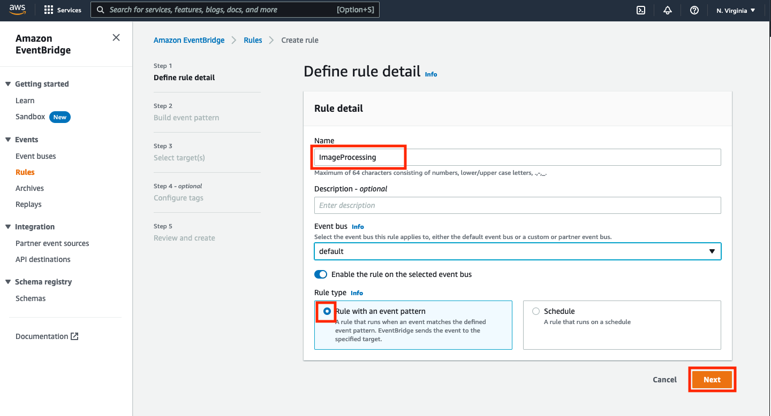Open the help question mark icon
The height and width of the screenshot is (416, 771).
[694, 10]
